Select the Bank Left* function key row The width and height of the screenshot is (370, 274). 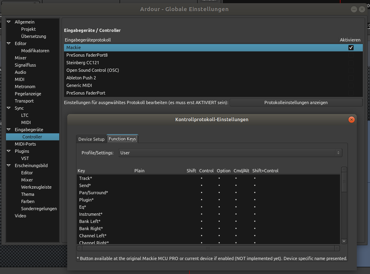tap(208, 221)
